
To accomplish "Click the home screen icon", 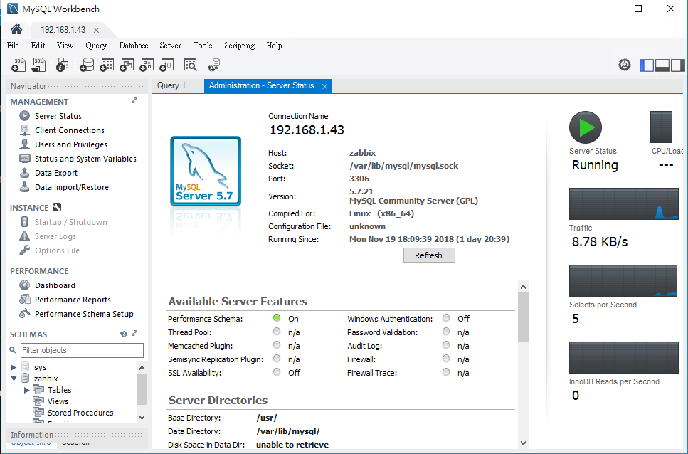I will point(16,29).
